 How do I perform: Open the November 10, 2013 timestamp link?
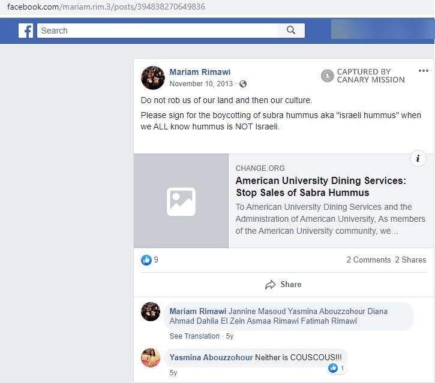point(202,84)
